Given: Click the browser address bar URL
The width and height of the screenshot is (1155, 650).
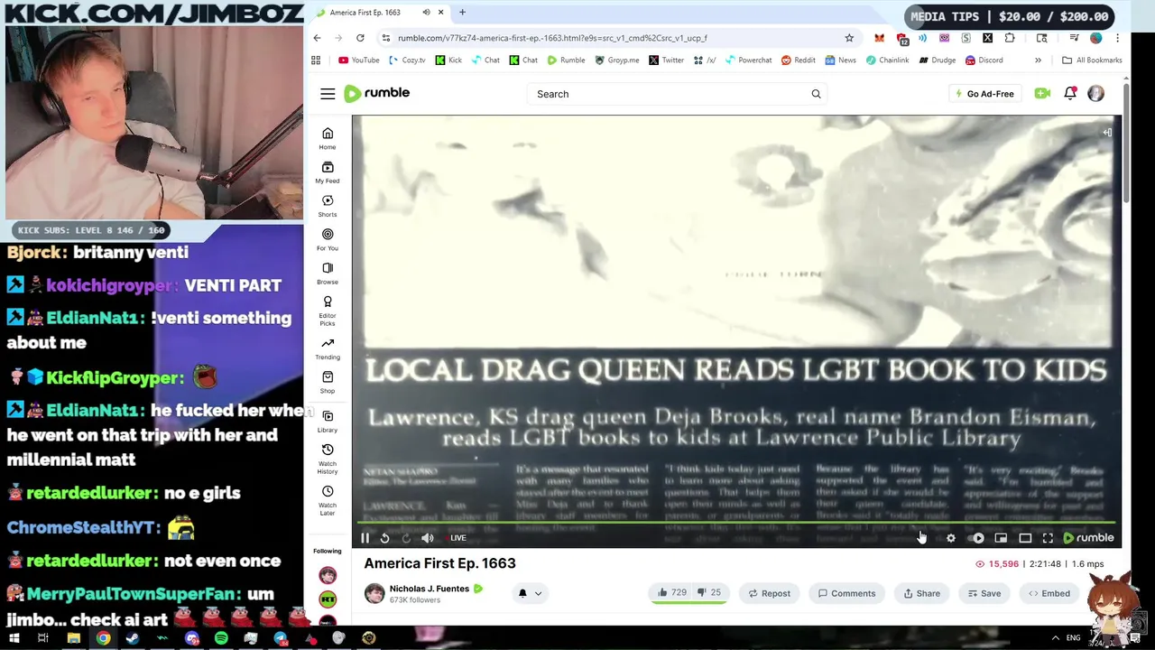Looking at the screenshot, I should pyautogui.click(x=552, y=38).
